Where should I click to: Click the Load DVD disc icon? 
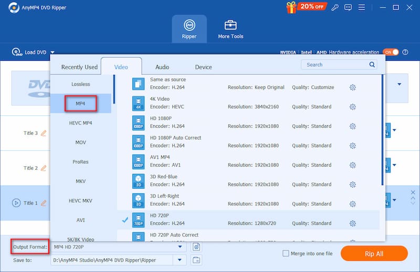tap(17, 52)
